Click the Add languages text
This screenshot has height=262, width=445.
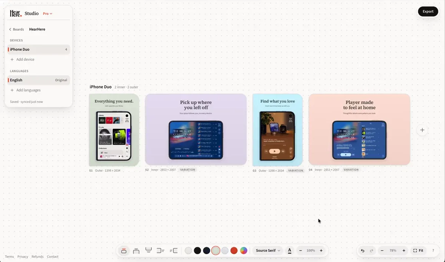29,90
